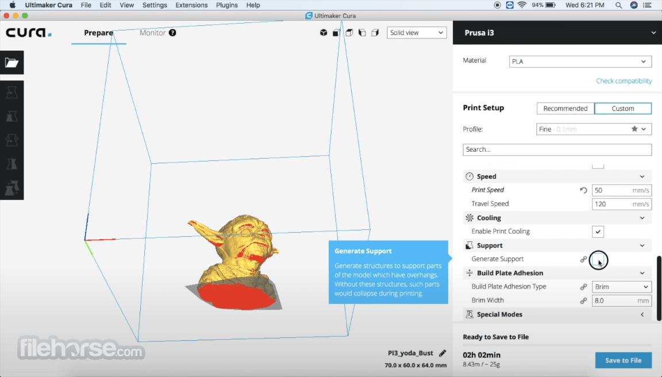Open the Material PLA dropdown

580,61
